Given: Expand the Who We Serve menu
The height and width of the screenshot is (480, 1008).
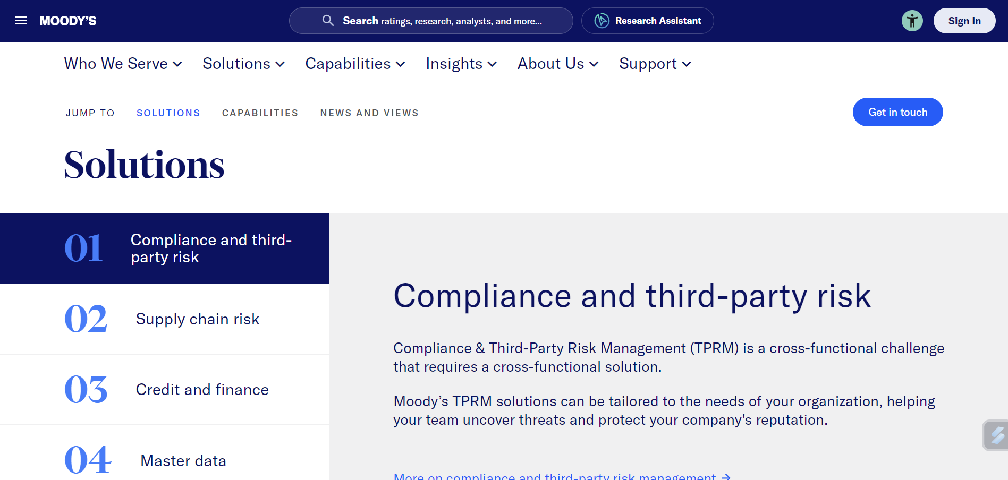Looking at the screenshot, I should pyautogui.click(x=123, y=64).
